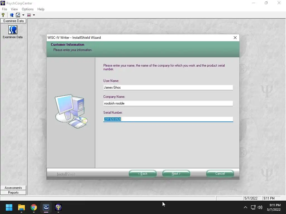Click the reports bar chart toolbar icon
Image resolution: width=286 pixels, height=214 pixels.
point(29,15)
